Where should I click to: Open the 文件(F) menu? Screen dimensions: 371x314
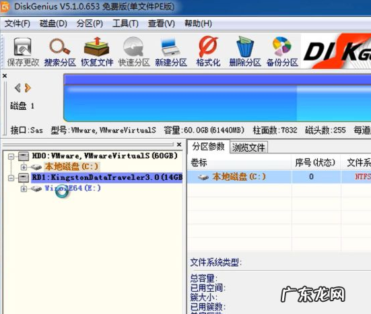(18, 24)
